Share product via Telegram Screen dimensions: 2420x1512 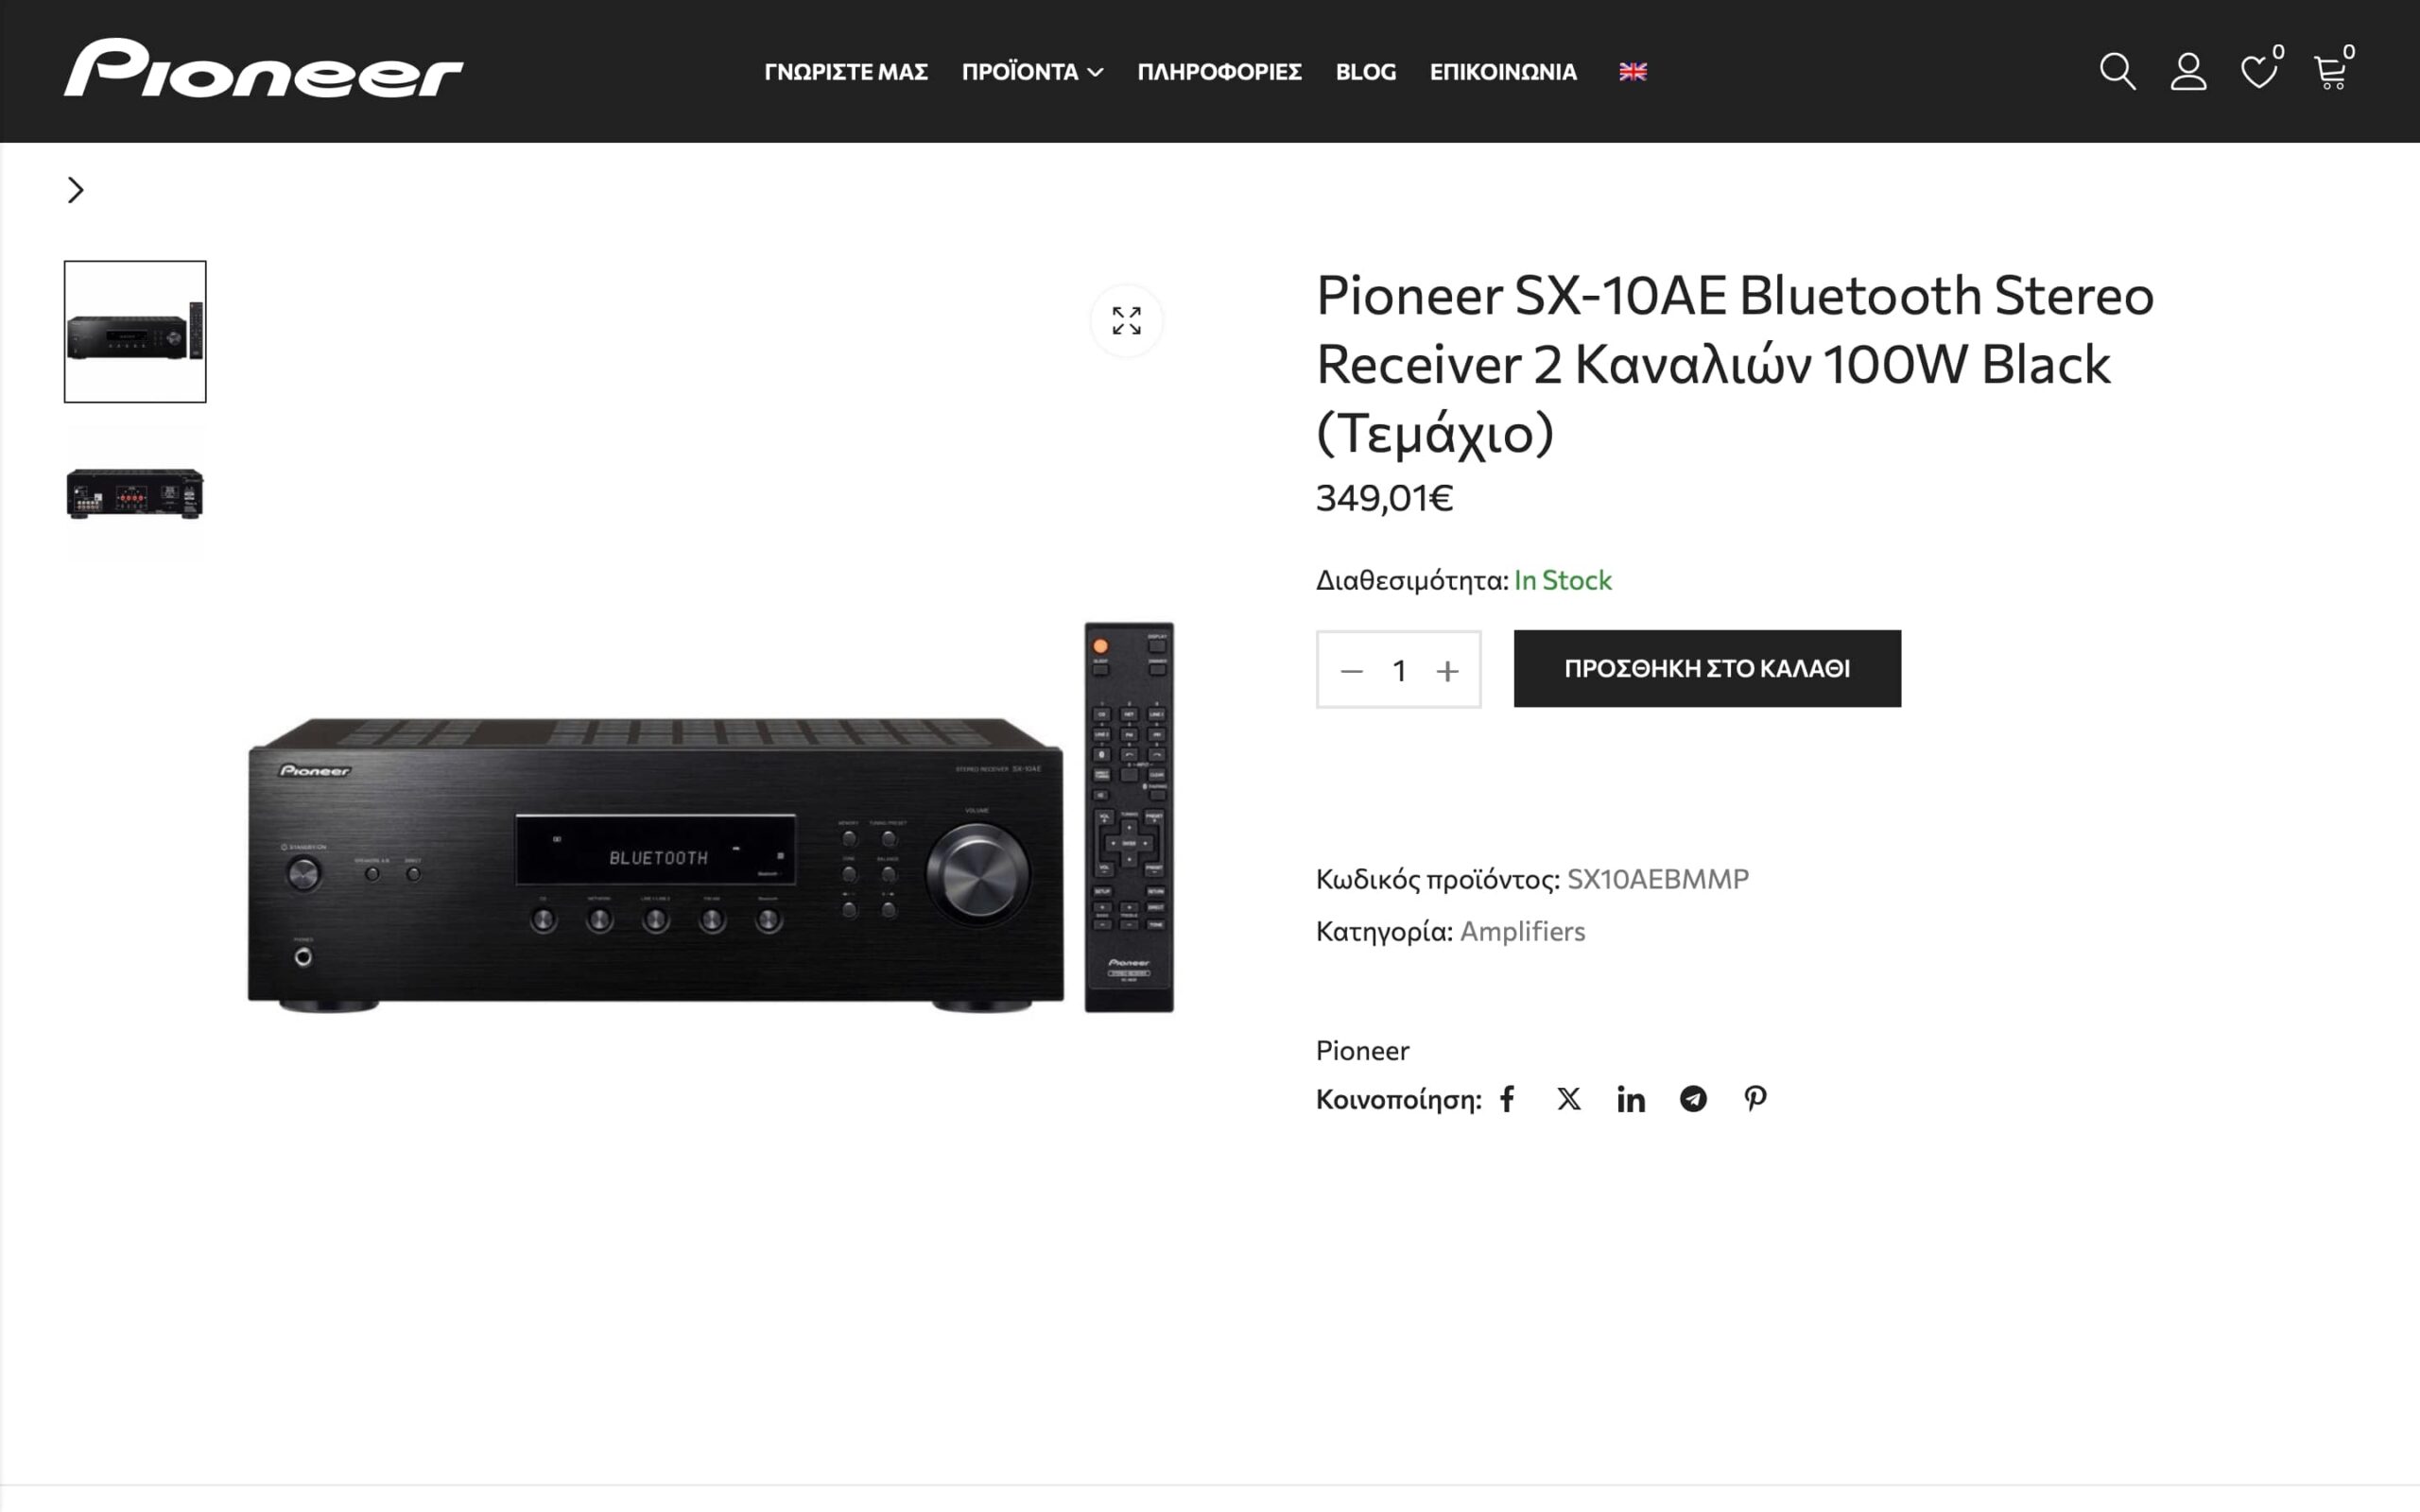pyautogui.click(x=1693, y=1099)
